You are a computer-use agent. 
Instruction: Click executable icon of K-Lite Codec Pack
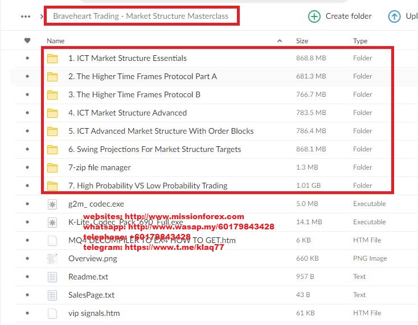52,222
